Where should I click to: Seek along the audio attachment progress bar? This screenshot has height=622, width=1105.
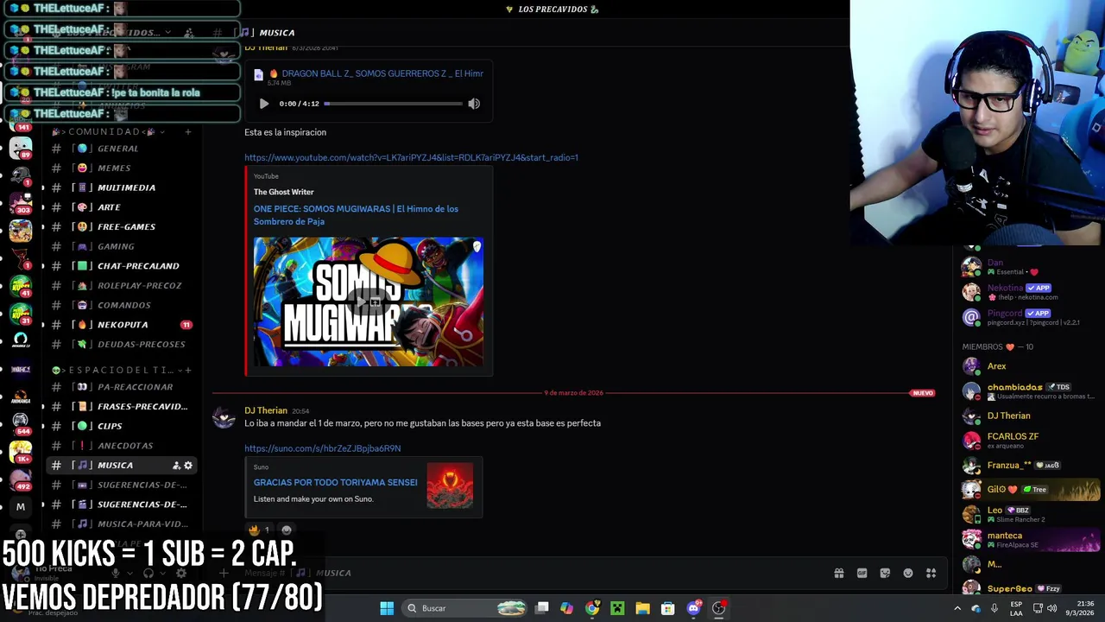tap(394, 104)
